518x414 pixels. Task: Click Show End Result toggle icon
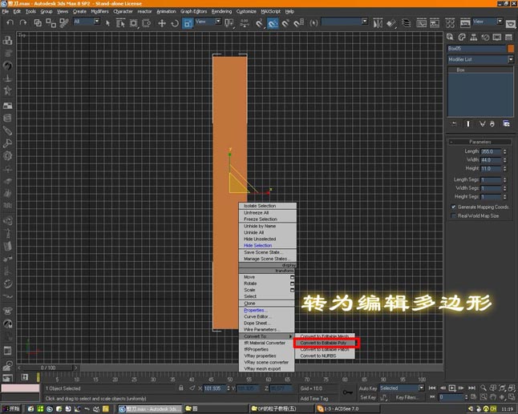pos(467,123)
